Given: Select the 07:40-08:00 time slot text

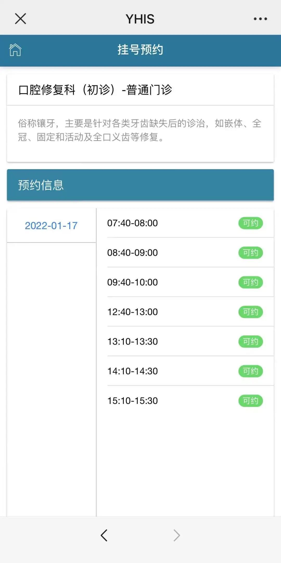Looking at the screenshot, I should [132, 223].
